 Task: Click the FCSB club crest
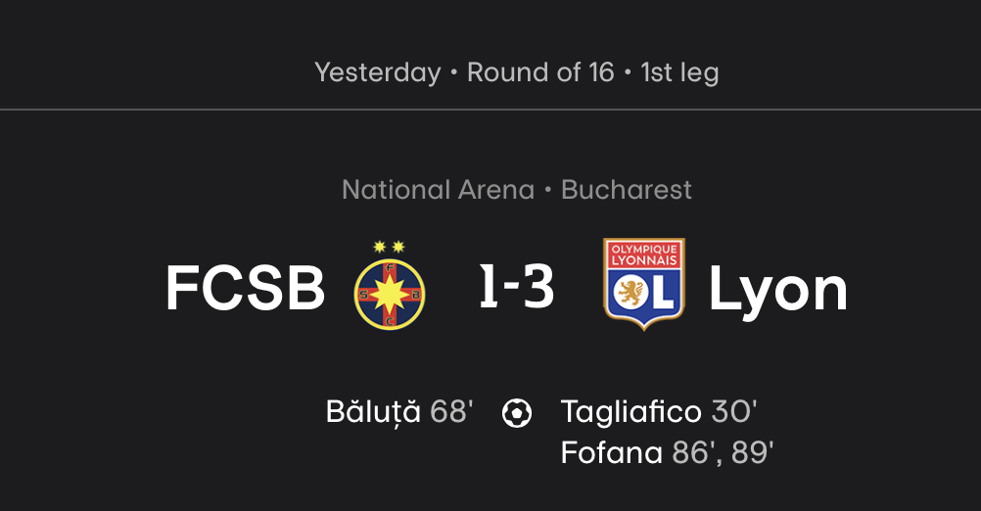[x=390, y=287]
